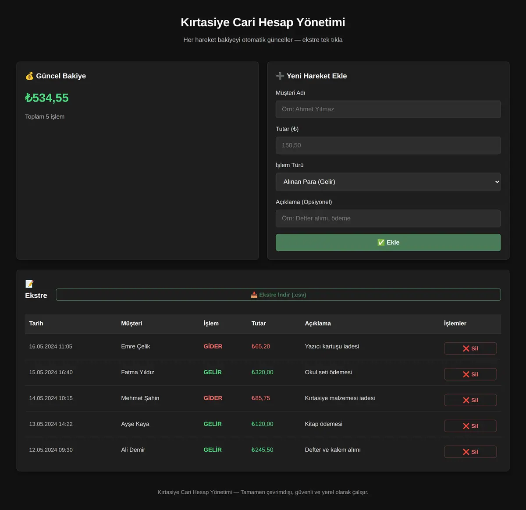Click the customer name Emre Çelik
This screenshot has height=510, width=526.
point(135,347)
